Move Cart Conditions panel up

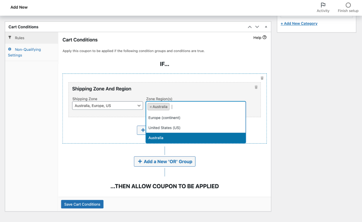pos(250,27)
